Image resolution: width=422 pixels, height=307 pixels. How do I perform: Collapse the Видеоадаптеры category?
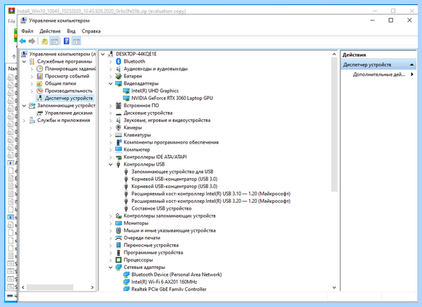pos(110,84)
